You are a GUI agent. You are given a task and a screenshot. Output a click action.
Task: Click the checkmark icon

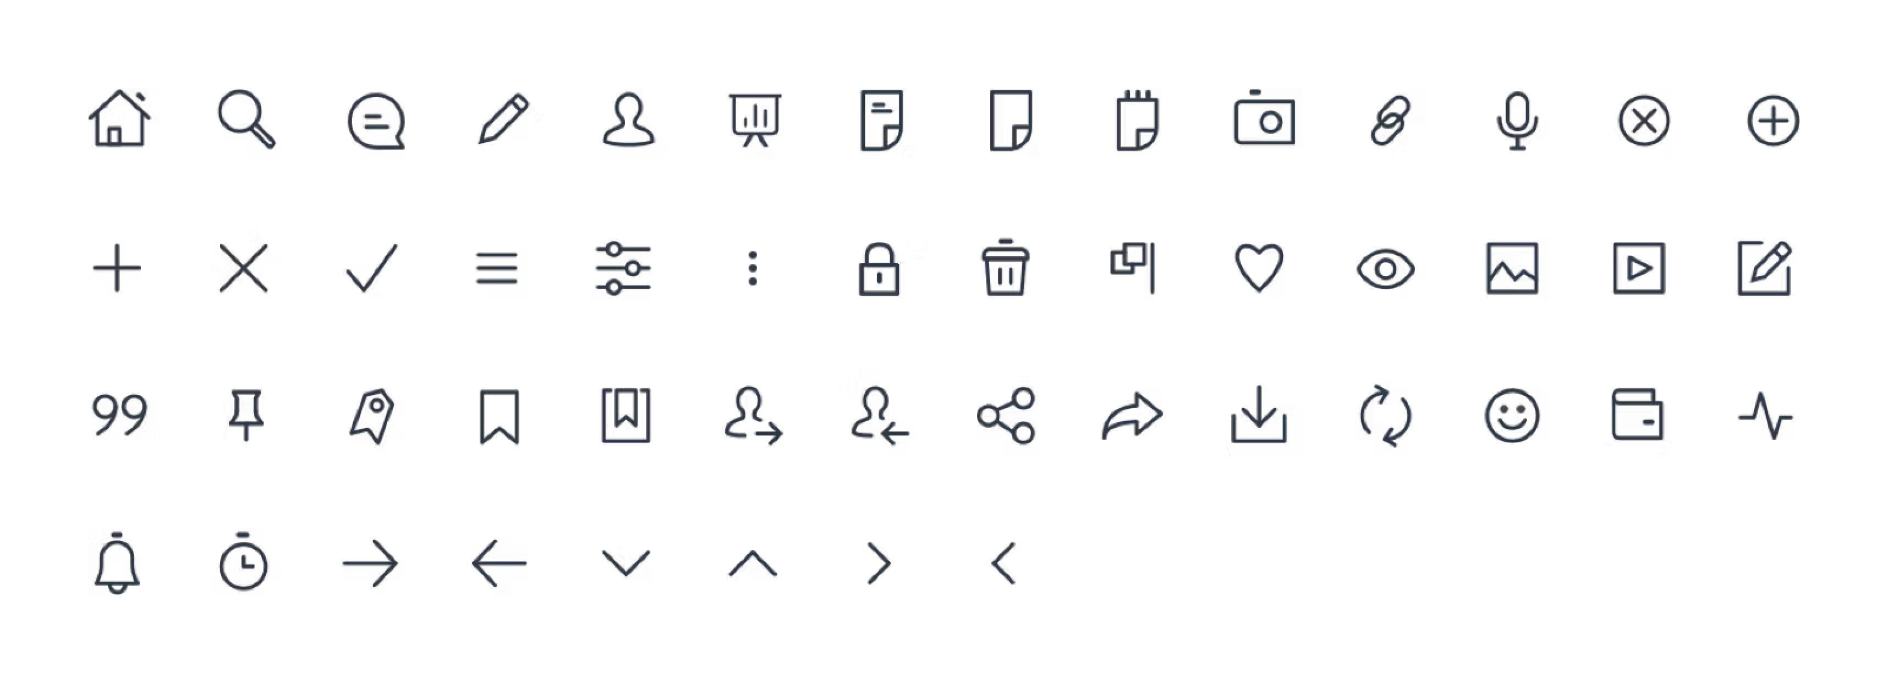(372, 268)
